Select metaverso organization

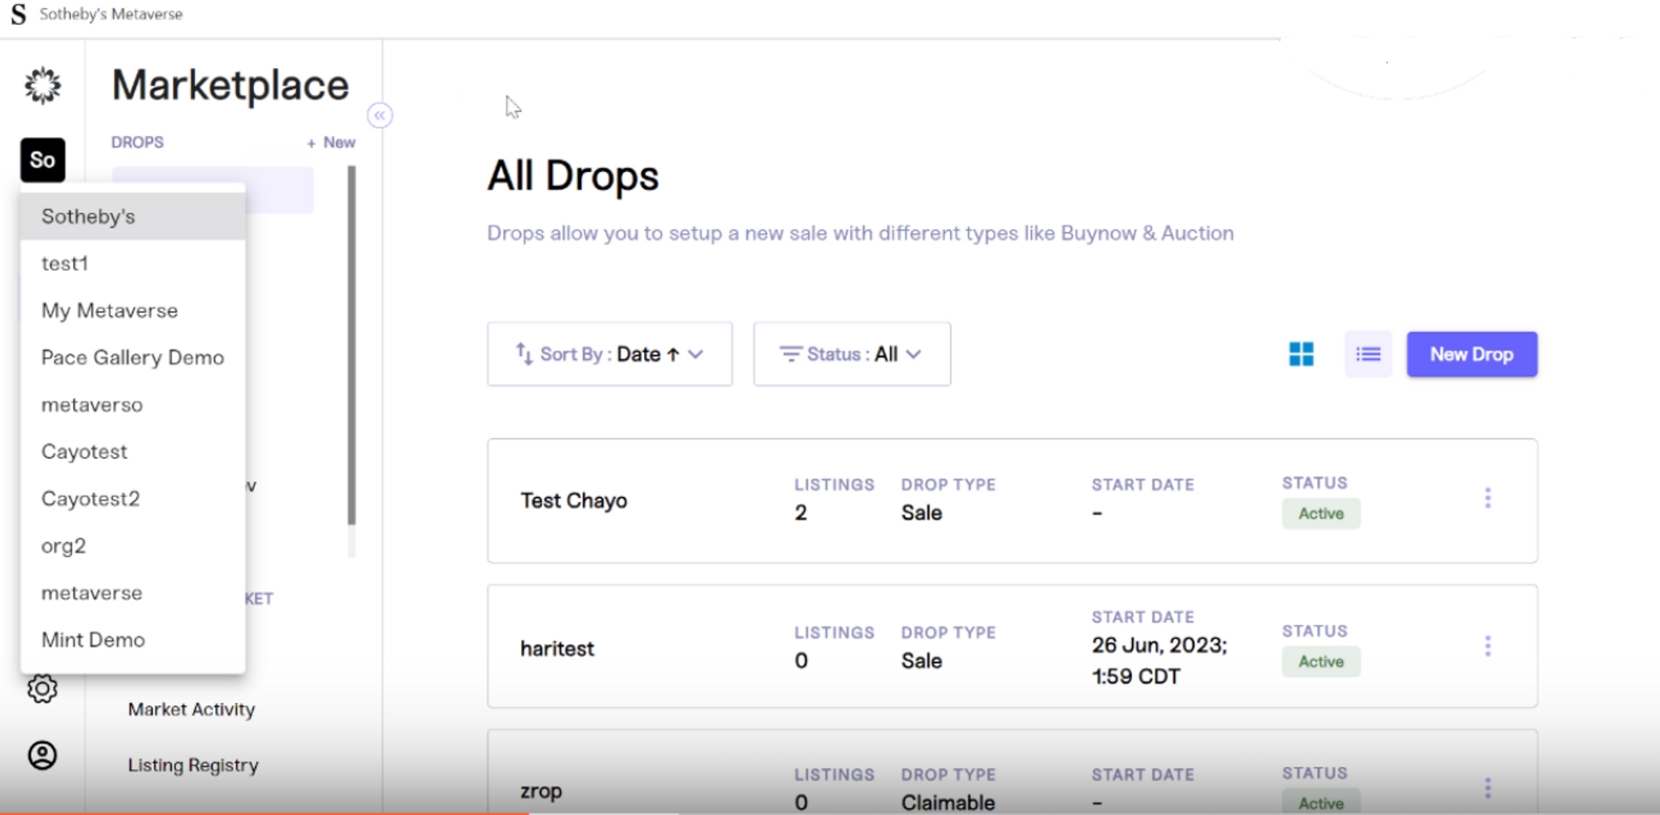[133, 405]
